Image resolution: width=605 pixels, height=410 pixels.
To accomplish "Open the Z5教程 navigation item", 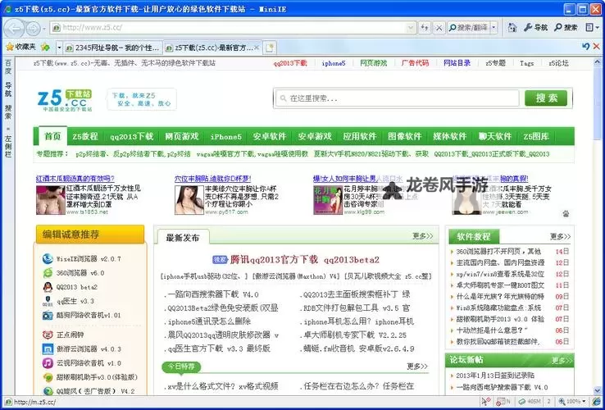I will pyautogui.click(x=85, y=137).
